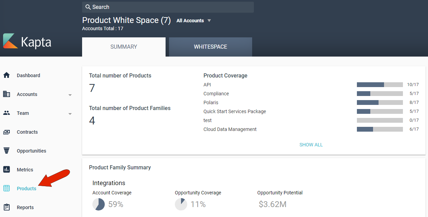Click the Opportunities funnel icon

(x=7, y=151)
